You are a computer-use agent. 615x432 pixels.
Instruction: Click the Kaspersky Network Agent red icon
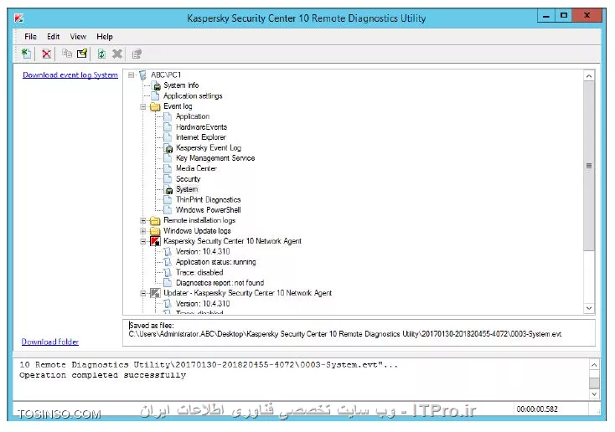click(x=155, y=241)
